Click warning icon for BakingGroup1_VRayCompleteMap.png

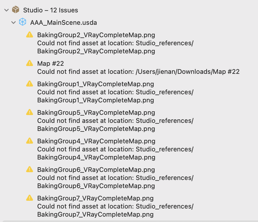click(x=30, y=84)
